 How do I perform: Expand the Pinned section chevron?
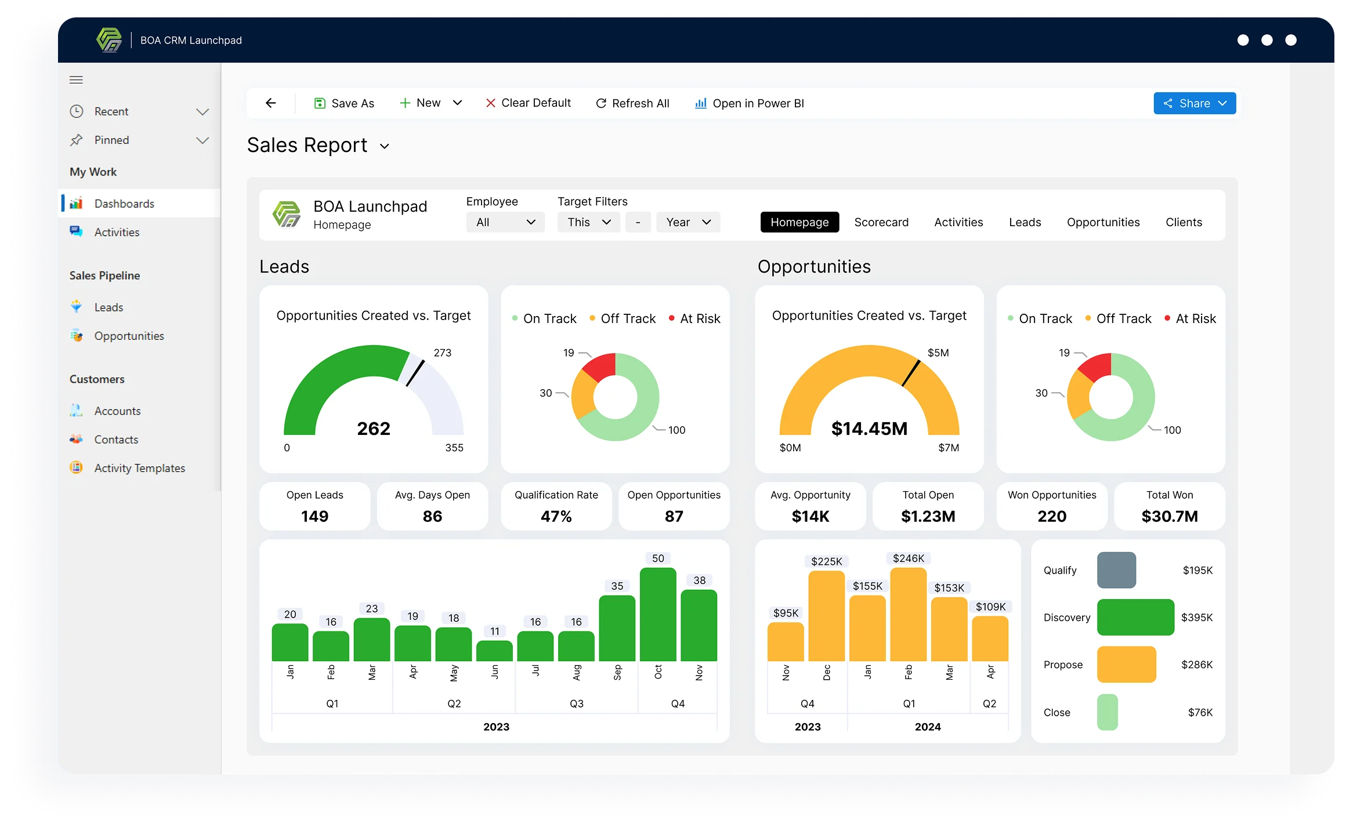[202, 140]
